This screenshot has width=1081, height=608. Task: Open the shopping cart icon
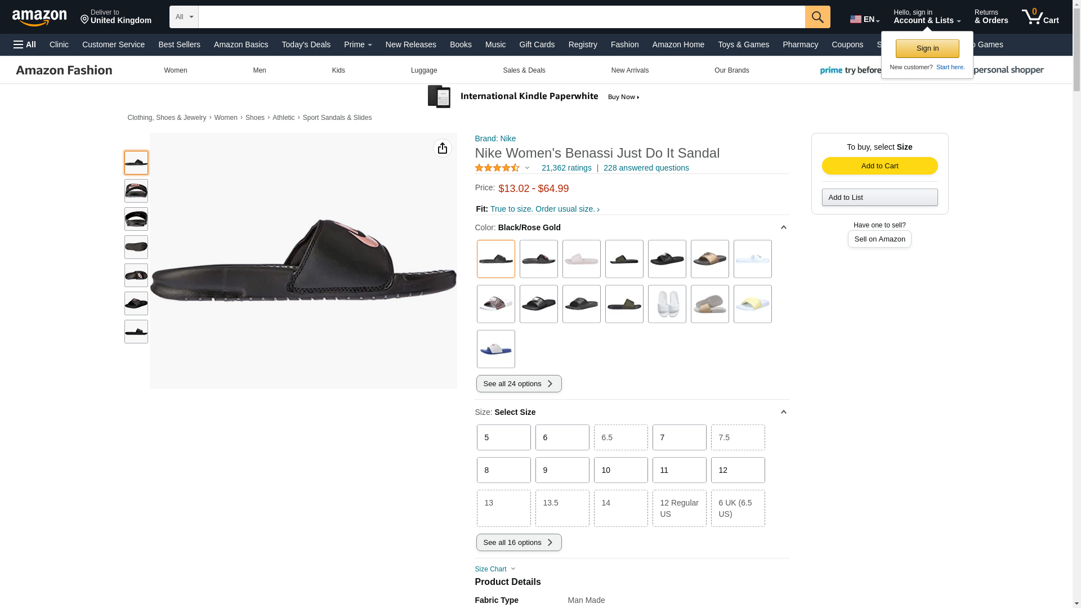(1040, 17)
